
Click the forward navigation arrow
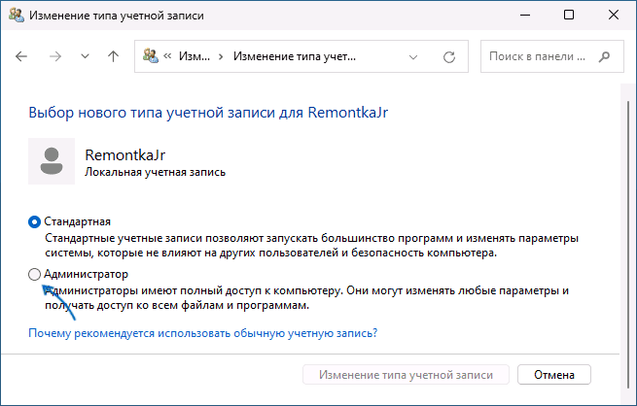[x=54, y=56]
